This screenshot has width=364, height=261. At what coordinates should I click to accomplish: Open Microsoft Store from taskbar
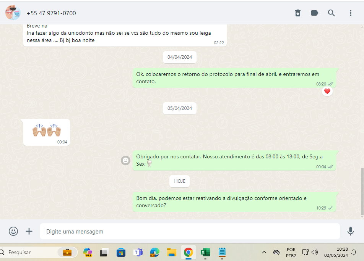121,252
